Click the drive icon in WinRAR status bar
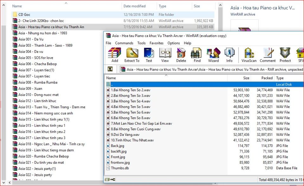304x186 pixels. (x=107, y=180)
